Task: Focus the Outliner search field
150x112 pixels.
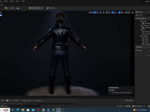Action: click(x=145, y=15)
